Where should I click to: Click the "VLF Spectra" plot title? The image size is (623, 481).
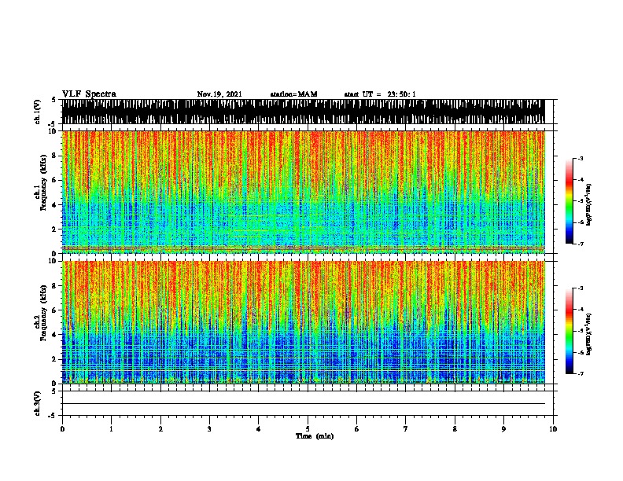point(89,94)
